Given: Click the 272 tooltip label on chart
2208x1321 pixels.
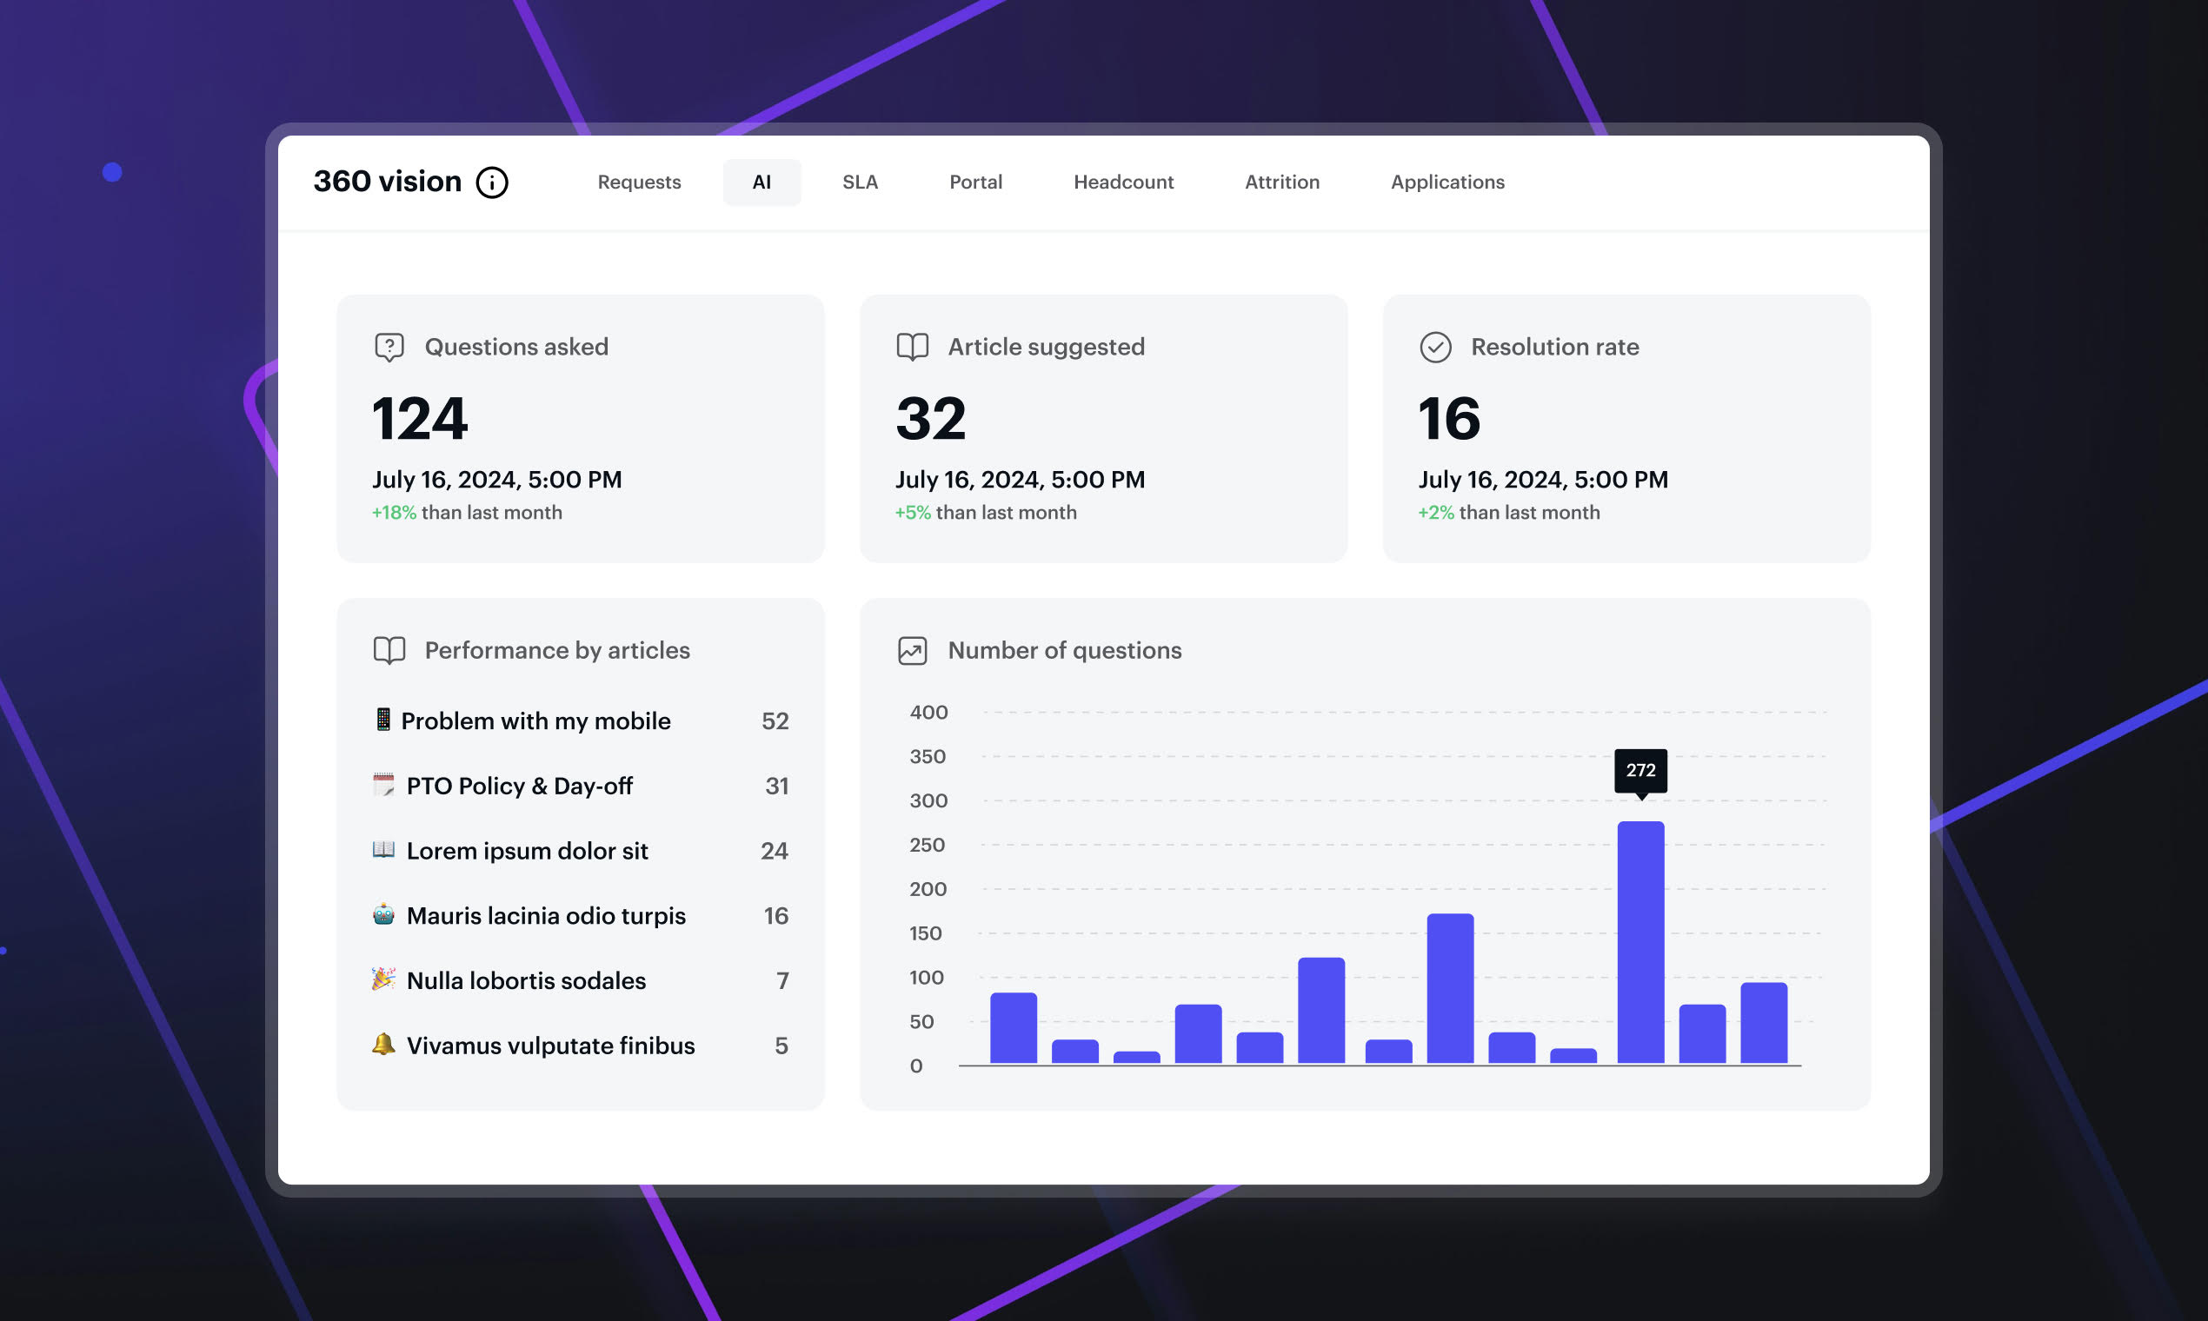Looking at the screenshot, I should [1641, 771].
